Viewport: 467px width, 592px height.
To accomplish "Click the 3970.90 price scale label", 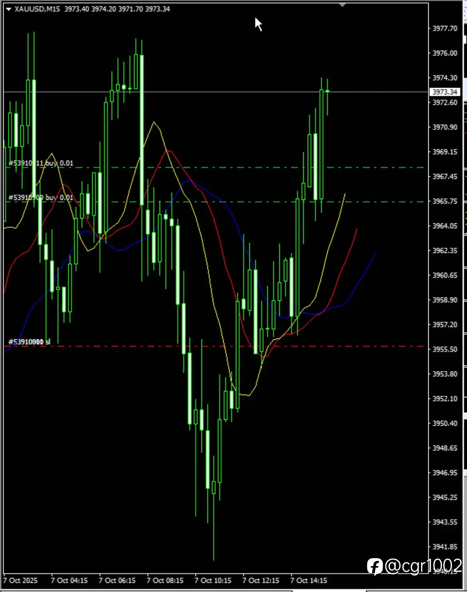I will (445, 127).
